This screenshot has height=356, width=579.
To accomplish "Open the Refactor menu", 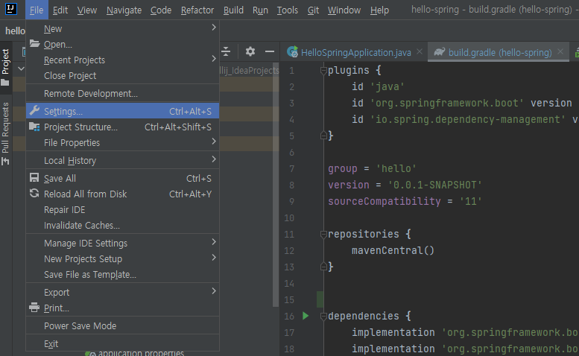I will click(197, 10).
